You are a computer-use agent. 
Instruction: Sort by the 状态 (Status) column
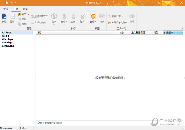tap(124, 33)
